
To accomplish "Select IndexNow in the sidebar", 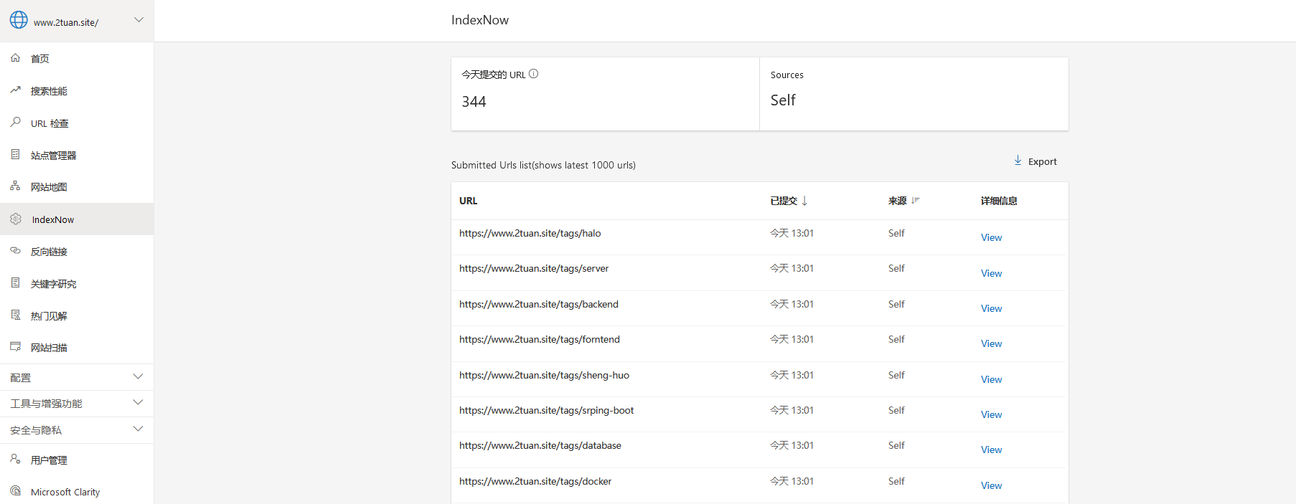I will pyautogui.click(x=77, y=219).
